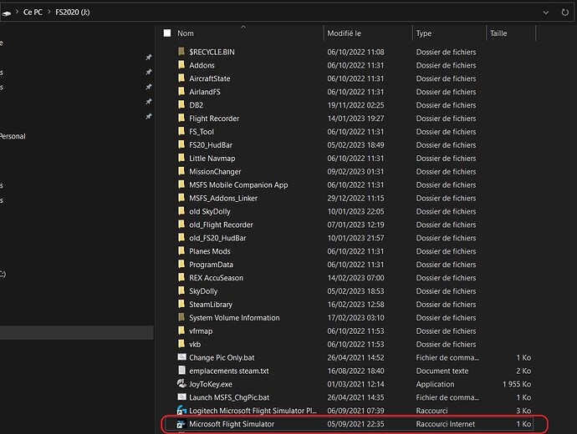This screenshot has height=434, width=577.
Task: Click date 16/02/2023 12:58 of SteamLibrary
Action: pyautogui.click(x=355, y=305)
